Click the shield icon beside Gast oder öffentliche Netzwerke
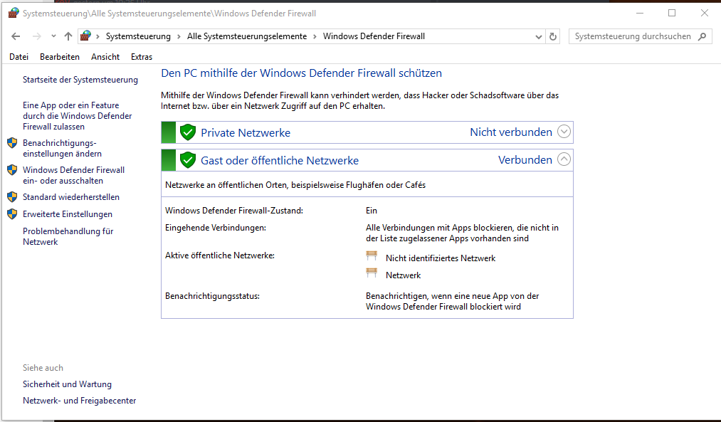 [x=187, y=159]
